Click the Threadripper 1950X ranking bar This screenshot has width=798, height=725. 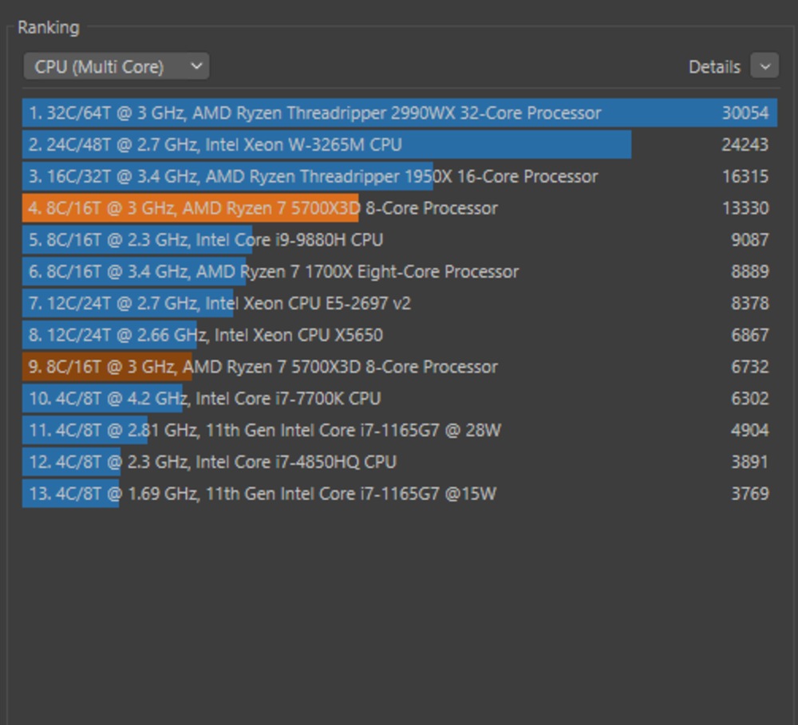click(239, 176)
